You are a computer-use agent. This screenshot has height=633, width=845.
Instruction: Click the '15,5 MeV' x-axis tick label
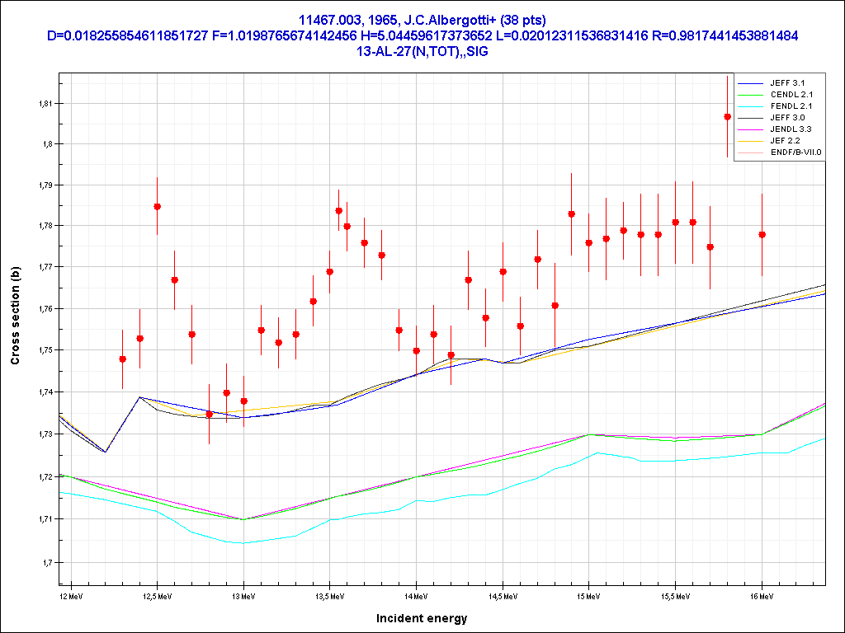tap(675, 594)
